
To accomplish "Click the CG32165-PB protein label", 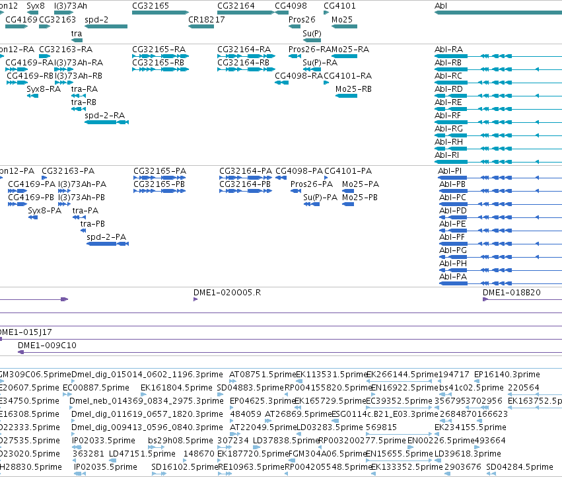I will coord(159,184).
